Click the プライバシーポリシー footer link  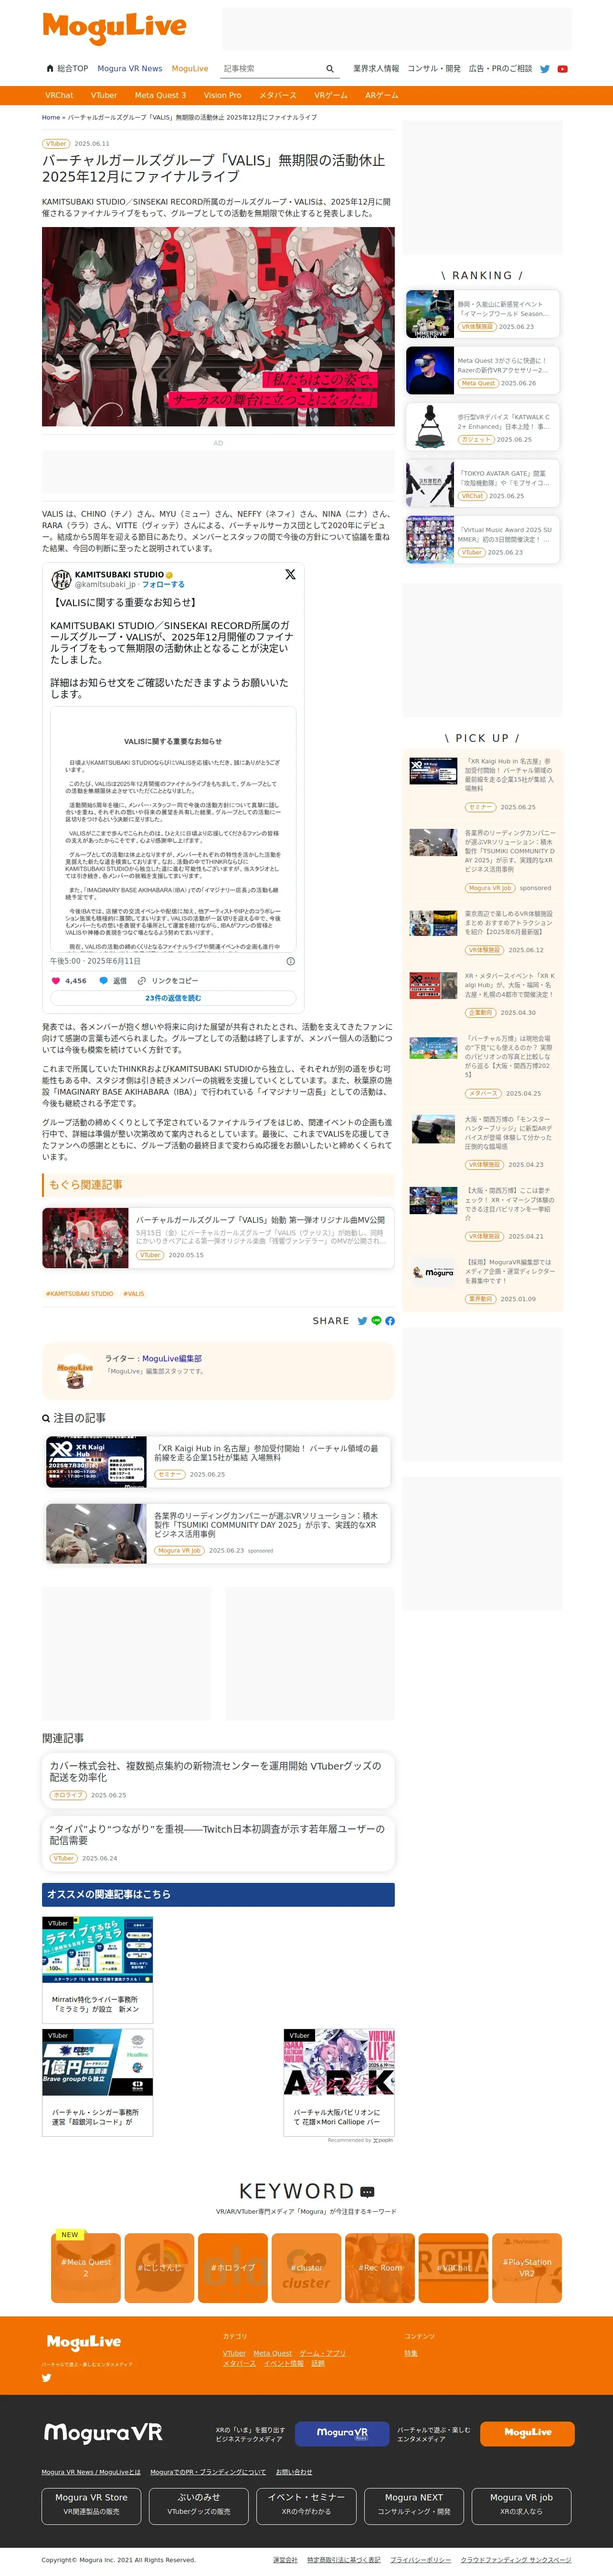coord(420,2560)
